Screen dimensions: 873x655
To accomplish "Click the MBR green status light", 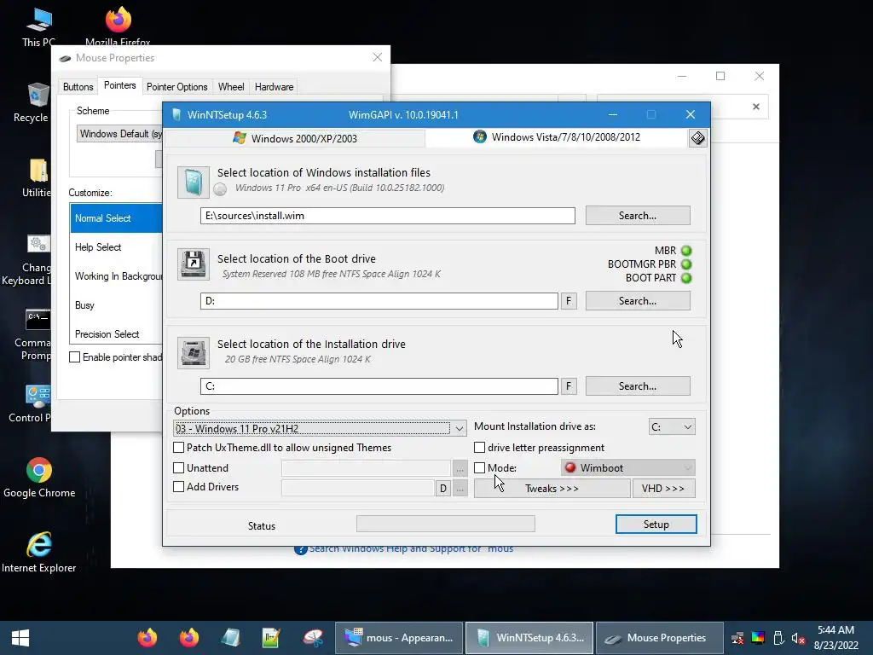I will pos(686,251).
